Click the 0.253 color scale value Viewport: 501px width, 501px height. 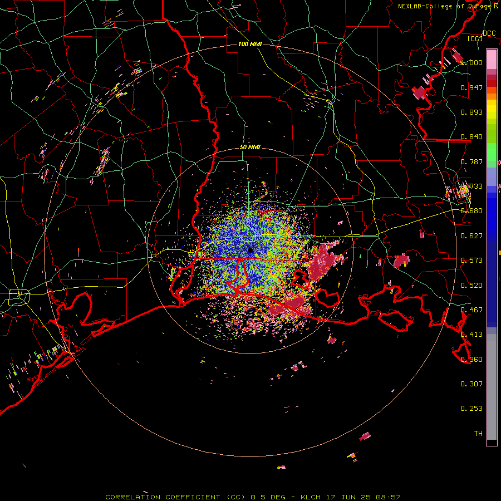click(471, 409)
